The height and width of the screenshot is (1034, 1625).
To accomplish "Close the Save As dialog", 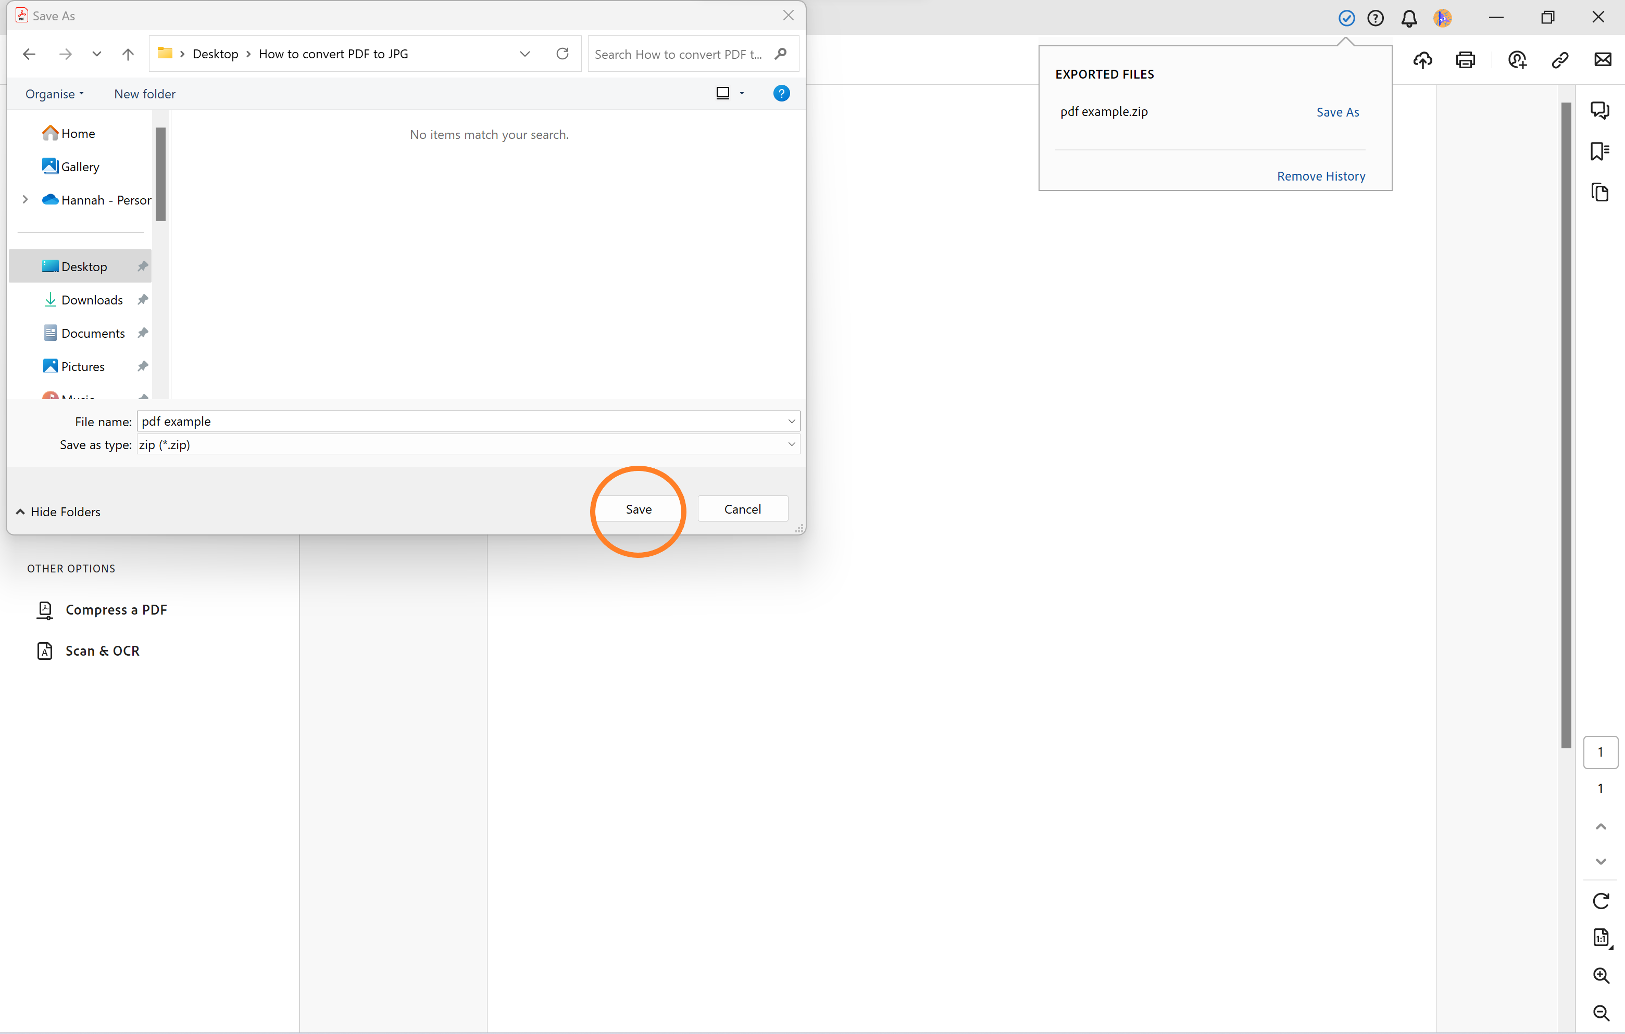I will pos(787,16).
